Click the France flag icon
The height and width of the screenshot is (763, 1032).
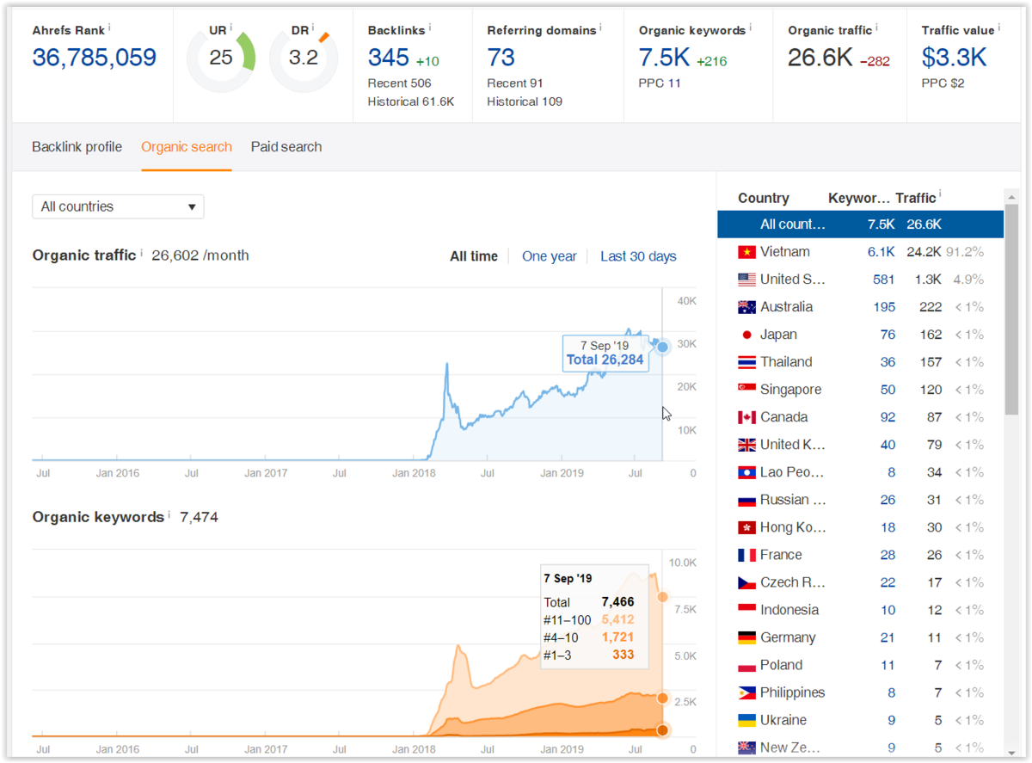click(x=746, y=555)
